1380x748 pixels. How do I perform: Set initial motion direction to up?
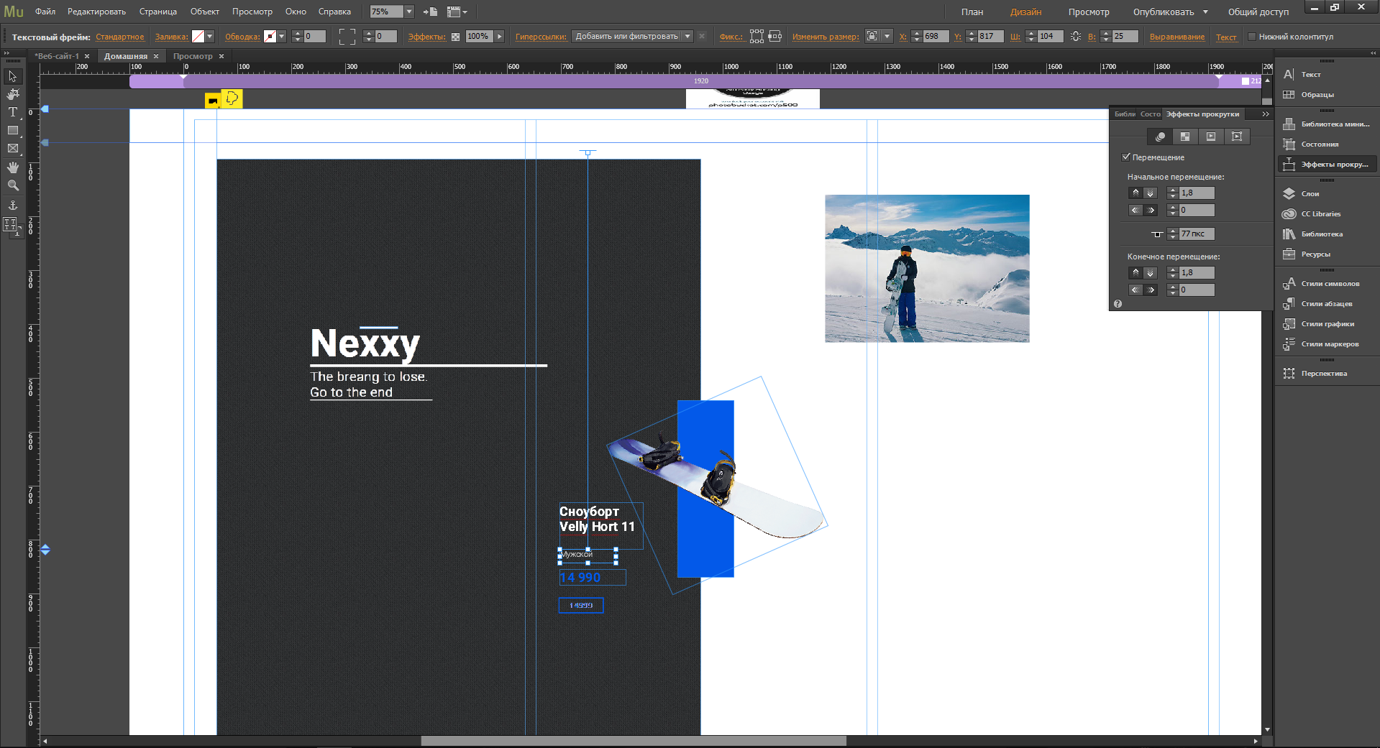(x=1135, y=193)
